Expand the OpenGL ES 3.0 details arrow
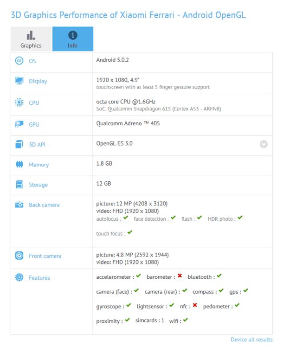This screenshot has width=283, height=346. [264, 144]
